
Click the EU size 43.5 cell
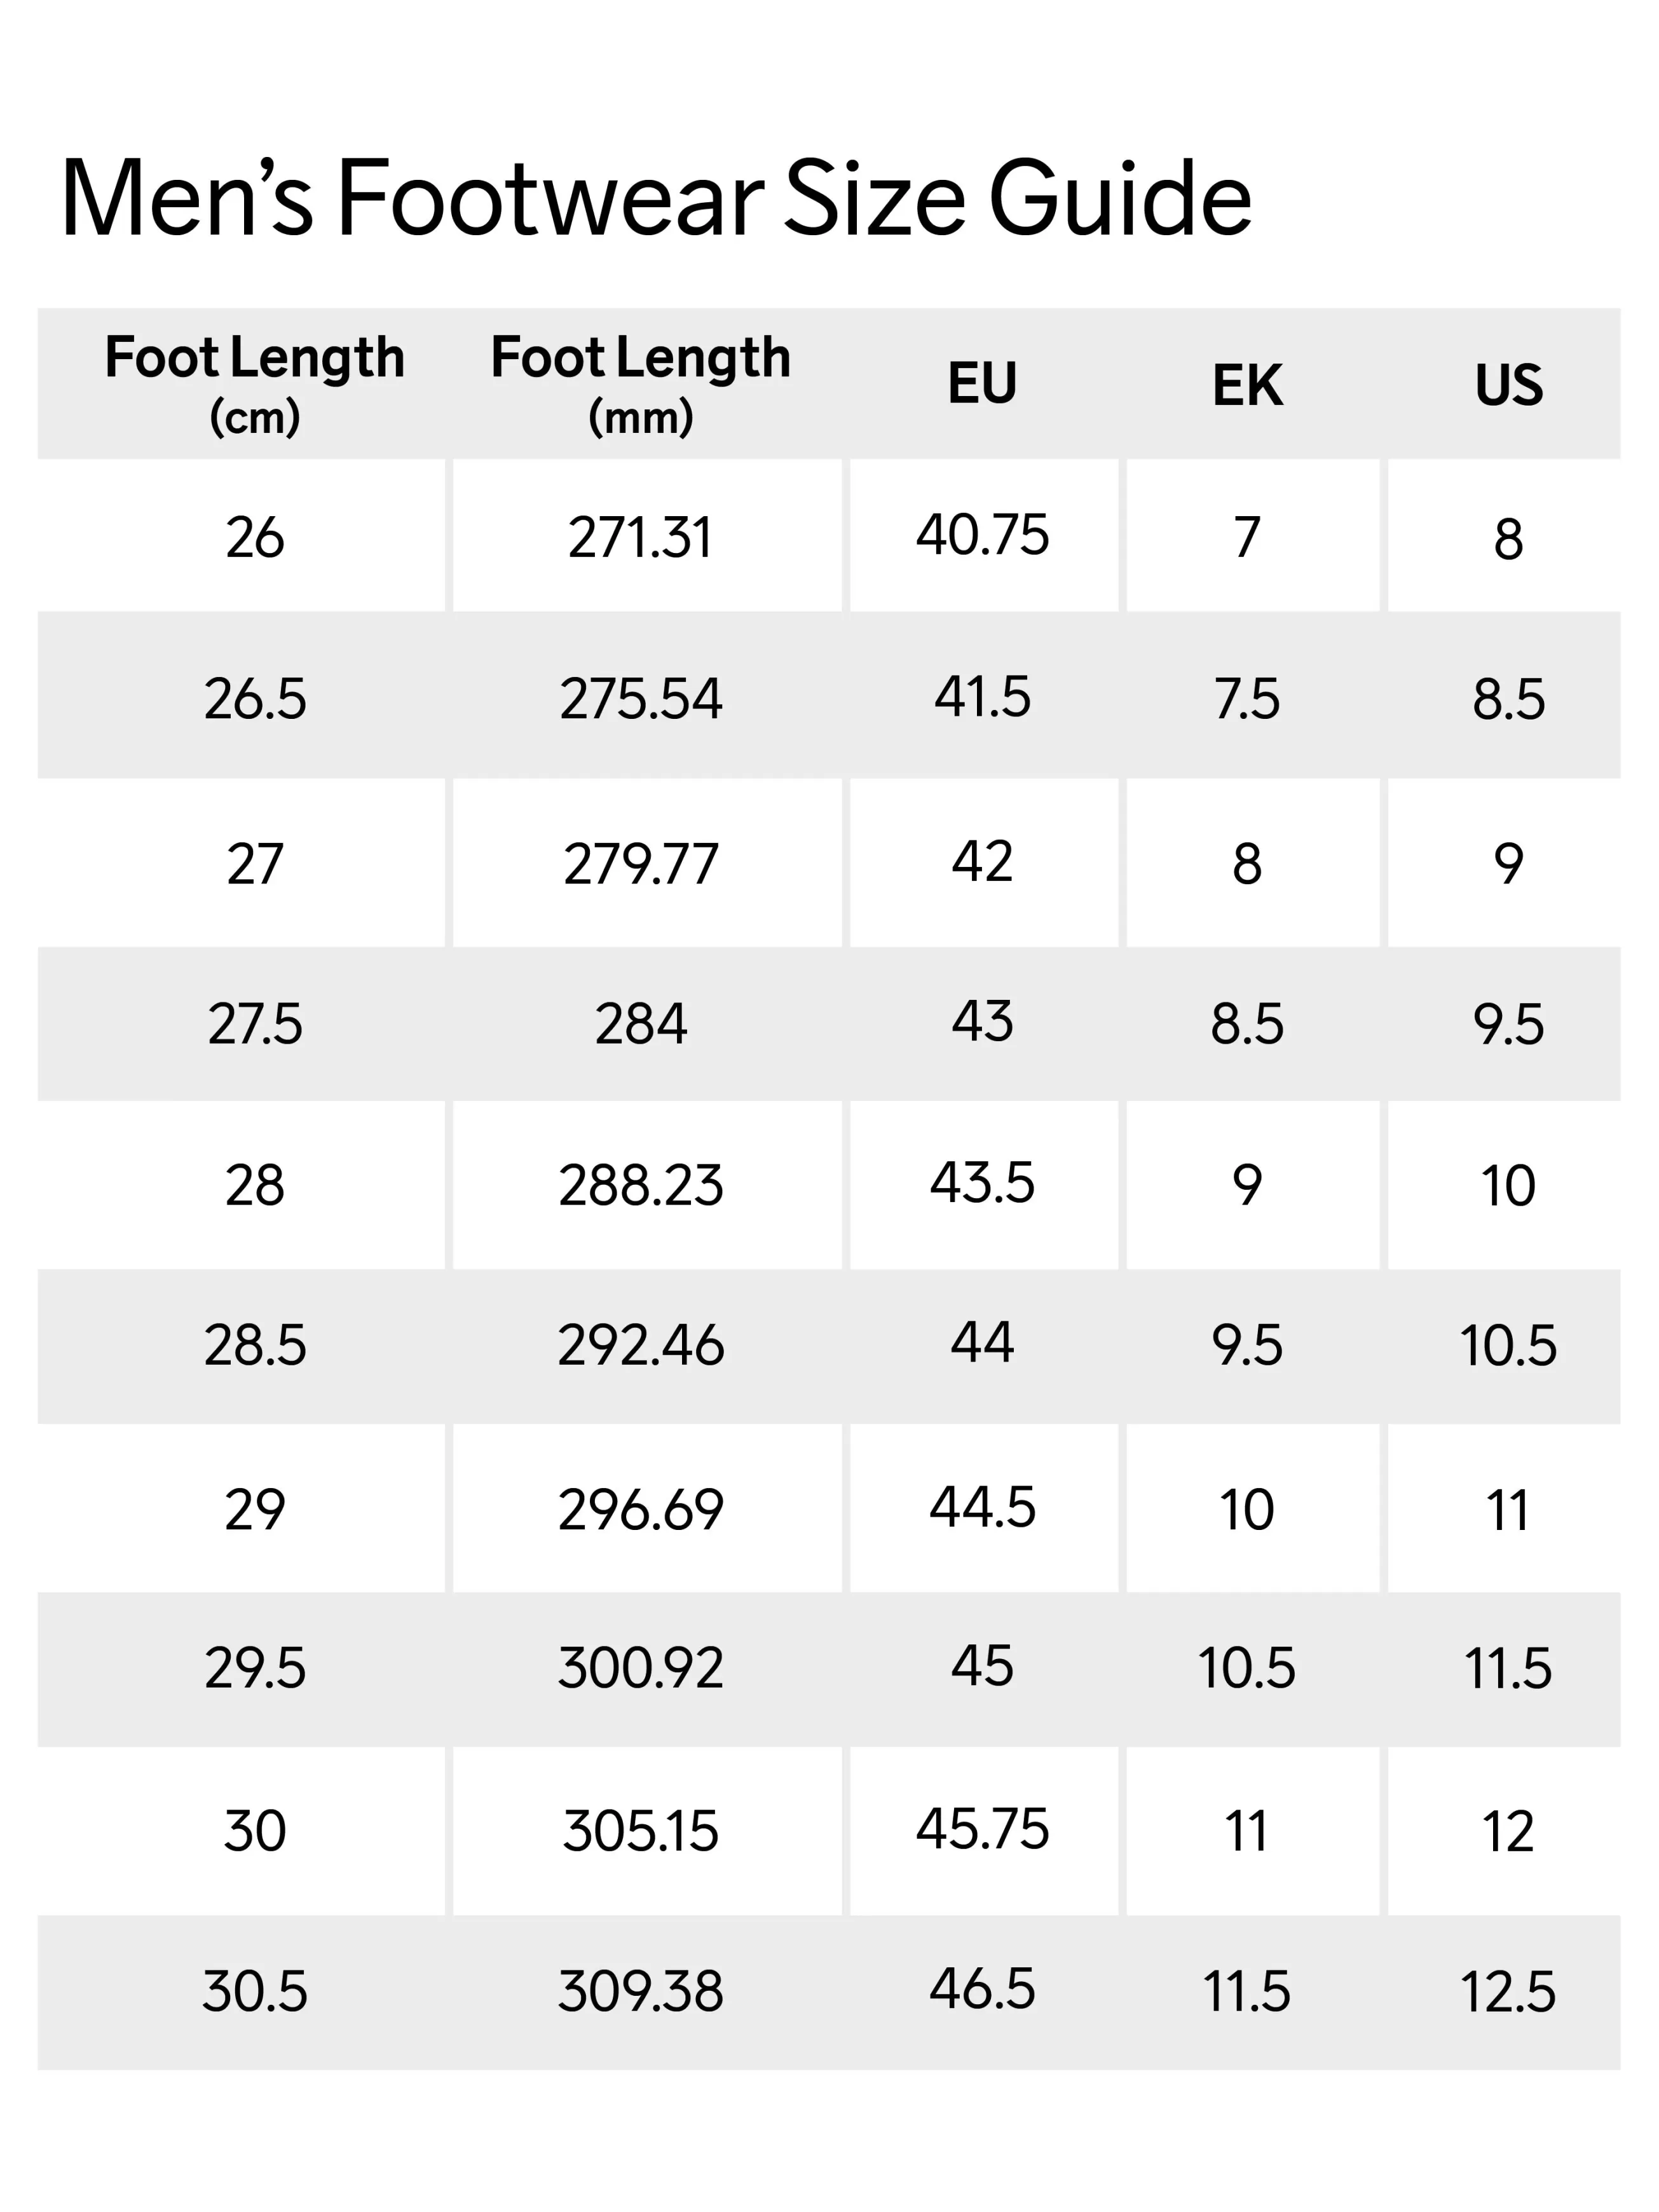[x=982, y=1183]
